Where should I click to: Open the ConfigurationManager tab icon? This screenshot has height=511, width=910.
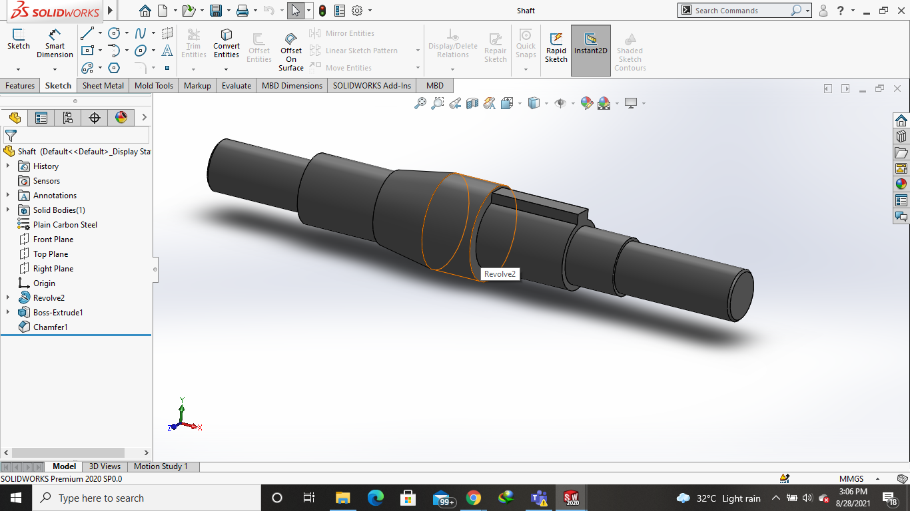[67, 118]
